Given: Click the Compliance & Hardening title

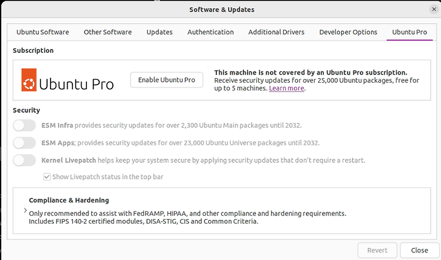Looking at the screenshot, I should [x=69, y=200].
